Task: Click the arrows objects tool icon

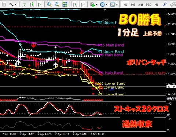Action: coord(12,5)
